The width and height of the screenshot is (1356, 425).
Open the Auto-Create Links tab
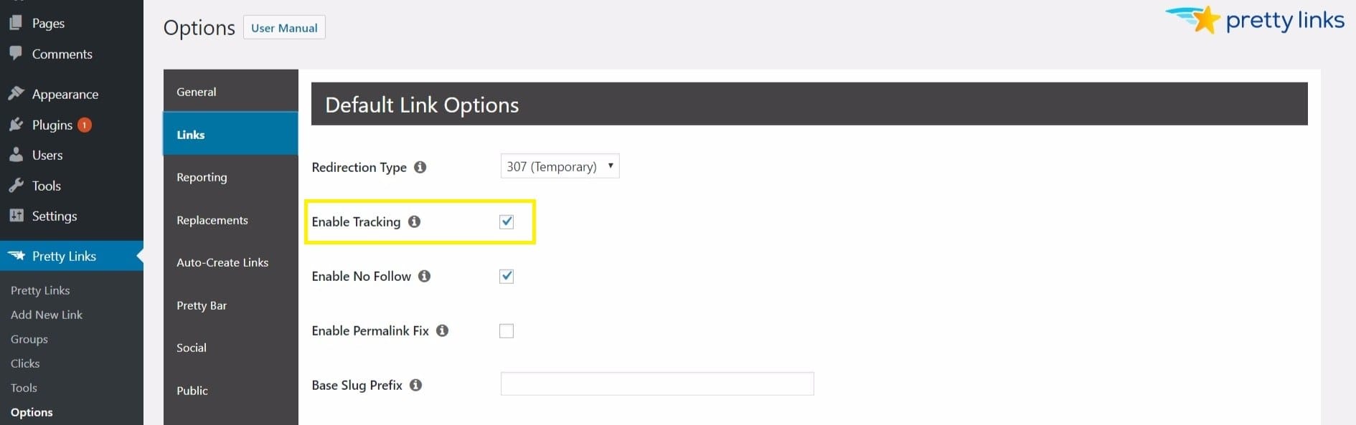(222, 262)
